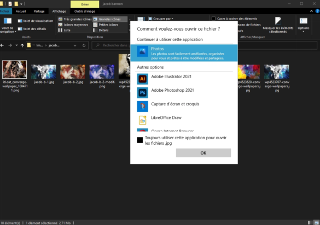The width and height of the screenshot is (320, 225).
Task: Open the Affichage ribbon tab
Action: click(x=59, y=11)
